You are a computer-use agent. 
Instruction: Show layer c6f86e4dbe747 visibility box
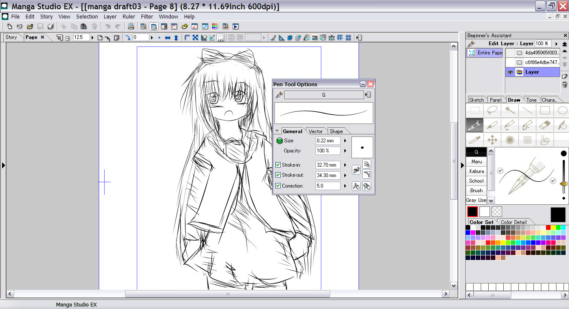510,62
